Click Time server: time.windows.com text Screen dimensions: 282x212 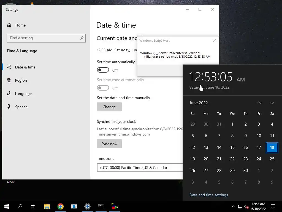click(123, 134)
